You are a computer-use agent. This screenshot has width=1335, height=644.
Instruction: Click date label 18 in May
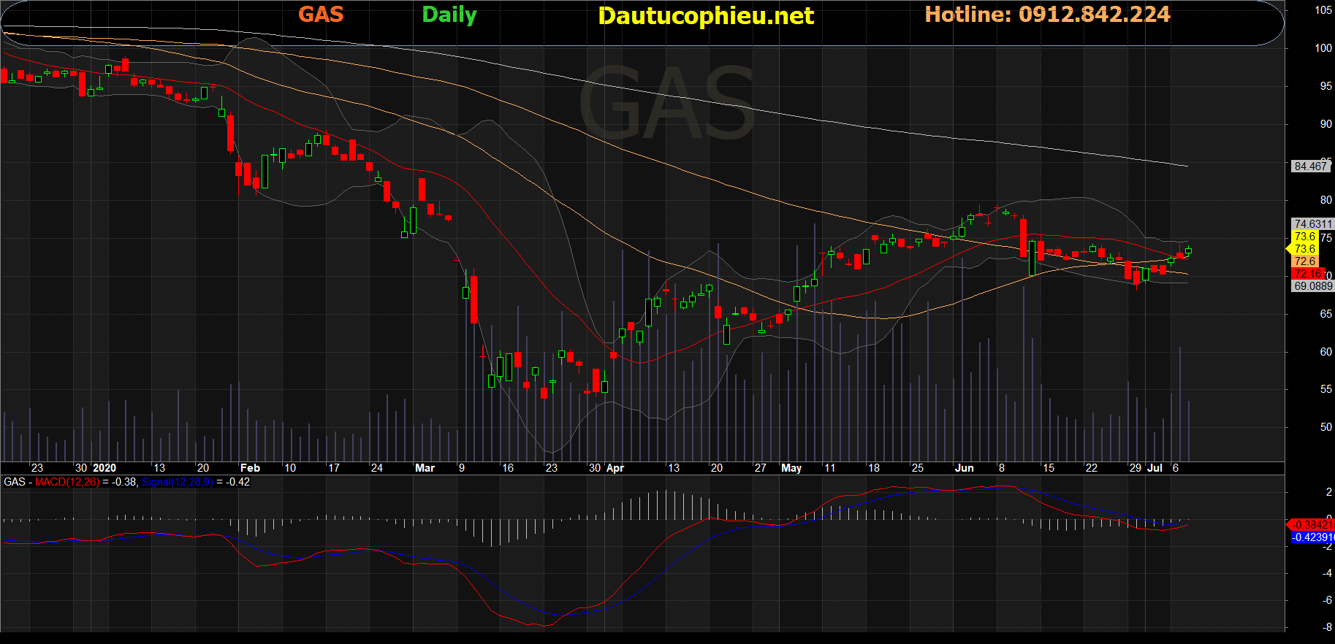[x=874, y=468]
